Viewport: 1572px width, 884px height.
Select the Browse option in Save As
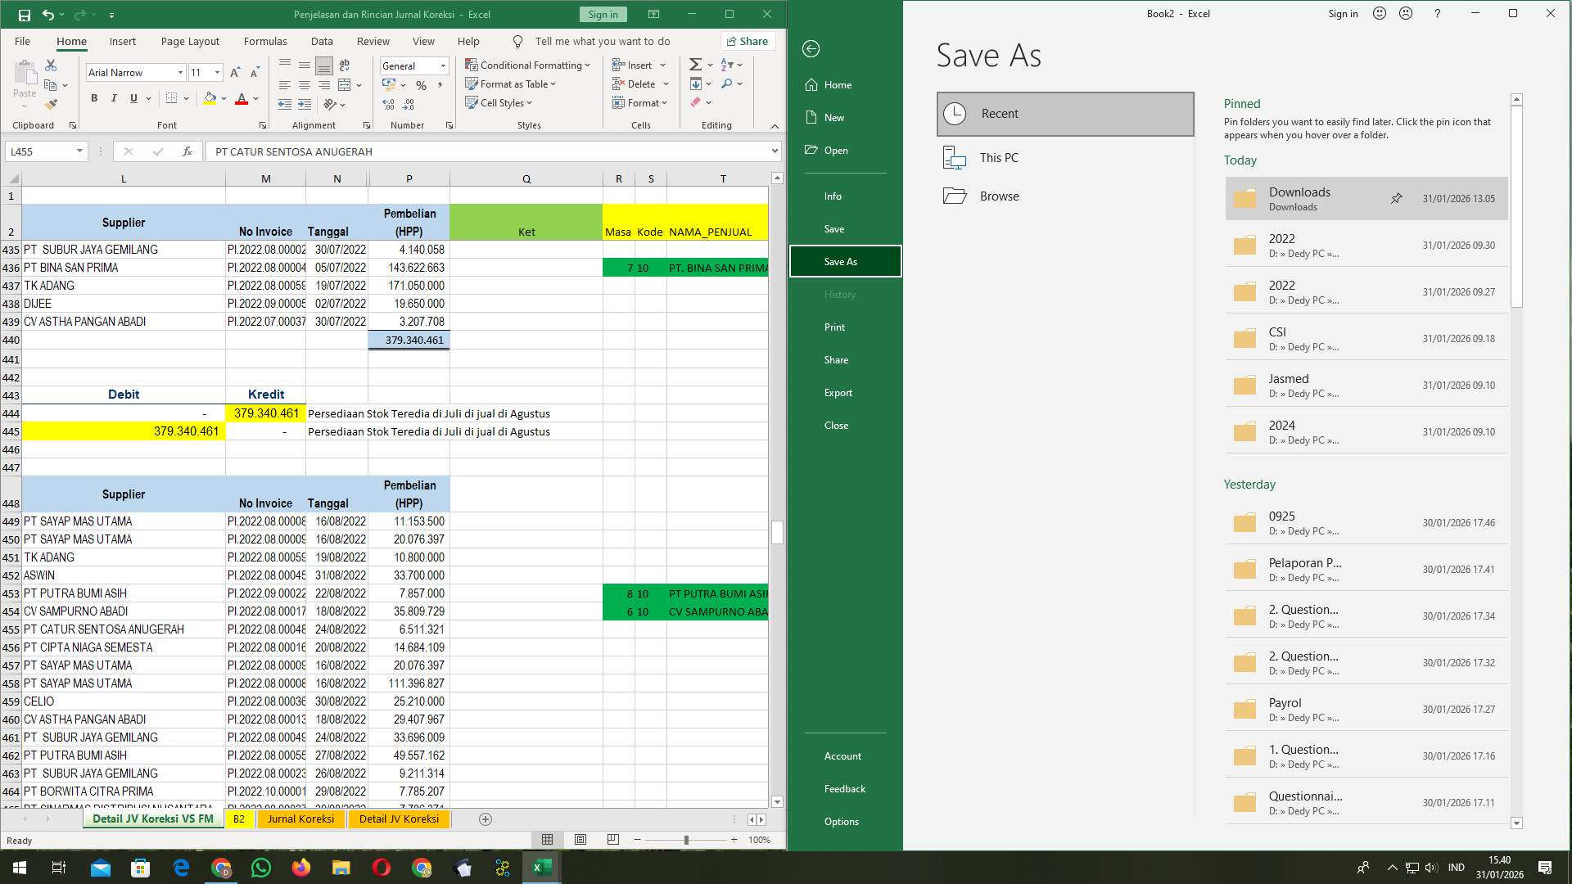[x=999, y=196]
